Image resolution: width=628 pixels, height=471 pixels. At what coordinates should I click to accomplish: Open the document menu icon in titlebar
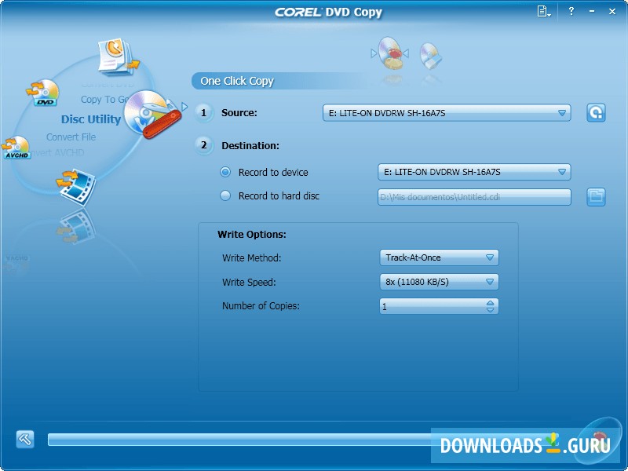542,12
